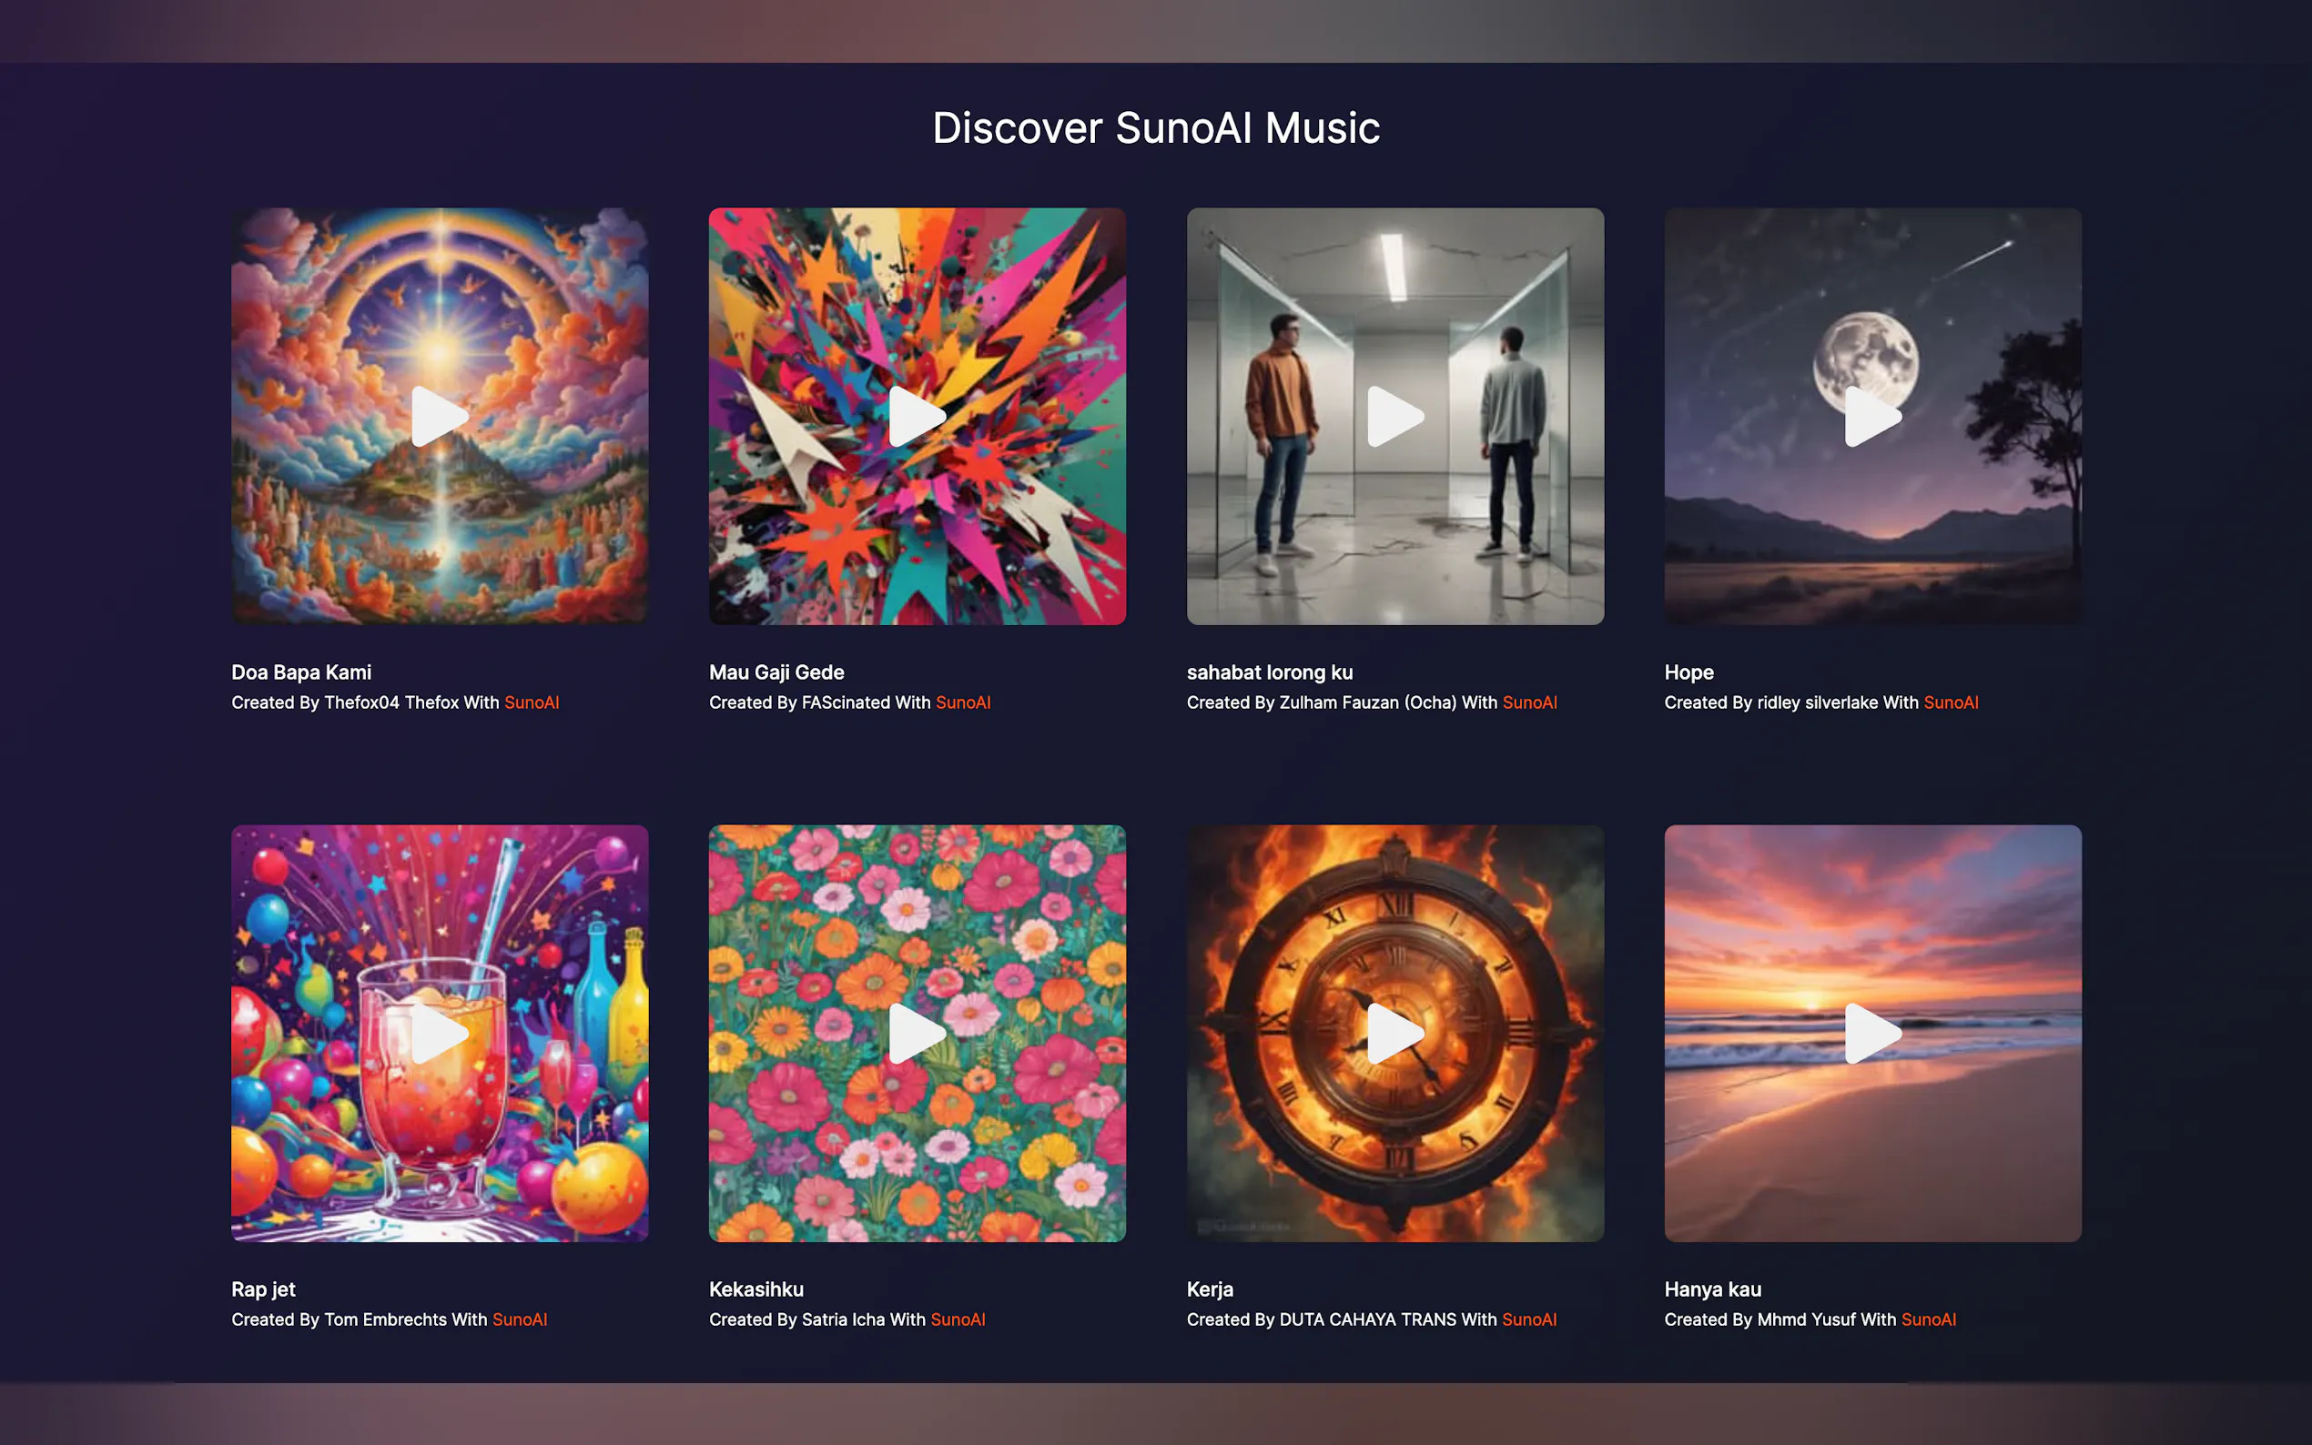Image resolution: width=2312 pixels, height=1445 pixels.
Task: Play the Kekasihku flower artwork song
Action: (918, 1033)
